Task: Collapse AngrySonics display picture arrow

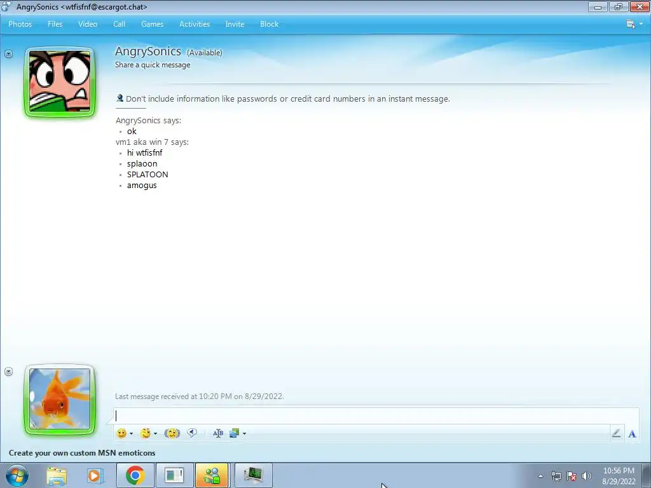Action: (8, 54)
